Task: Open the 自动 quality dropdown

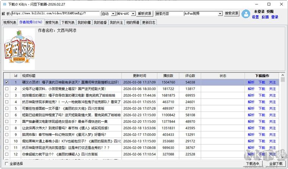Action: point(113,14)
